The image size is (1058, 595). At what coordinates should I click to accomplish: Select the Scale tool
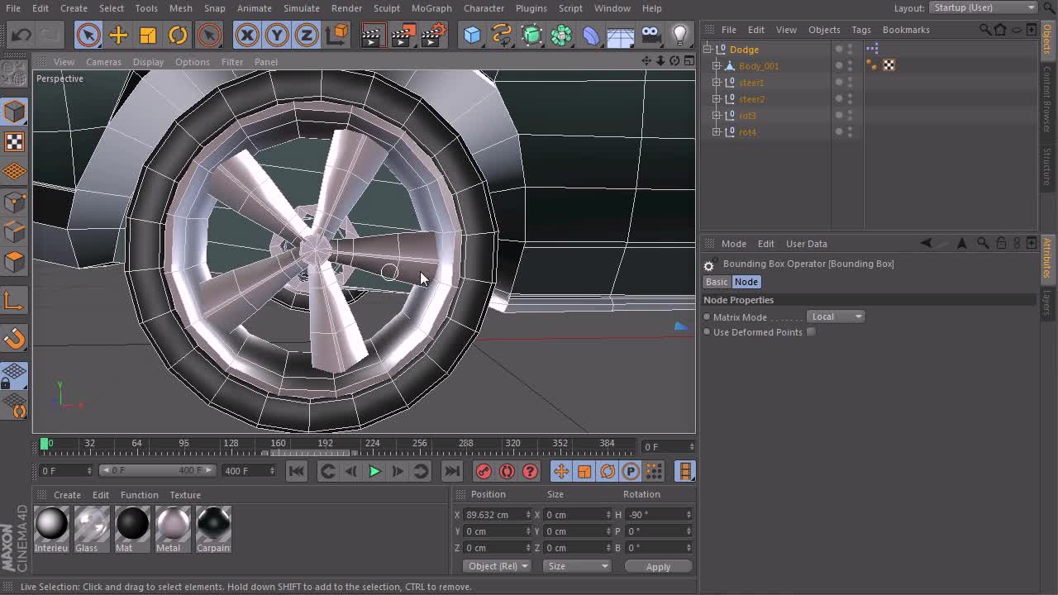click(148, 35)
